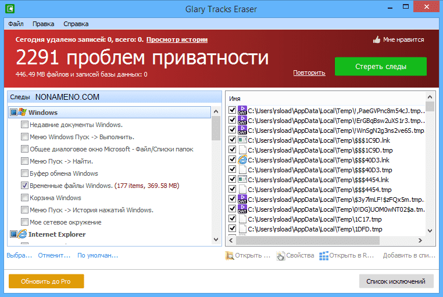Click the thumbs-up 'Мне нравится' icon
This screenshot has height=297, width=443.
click(376, 40)
